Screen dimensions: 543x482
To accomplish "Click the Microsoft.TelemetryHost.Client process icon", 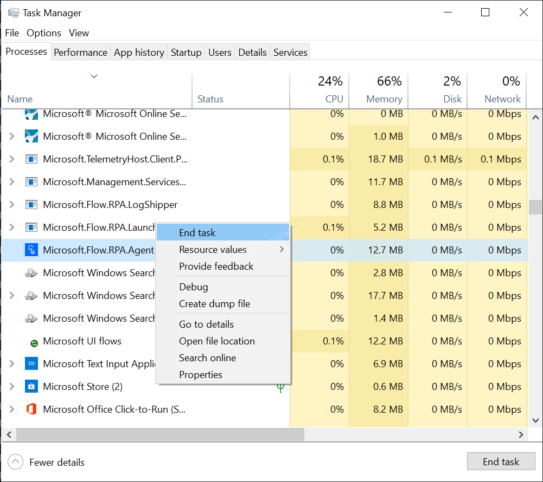I will point(31,159).
